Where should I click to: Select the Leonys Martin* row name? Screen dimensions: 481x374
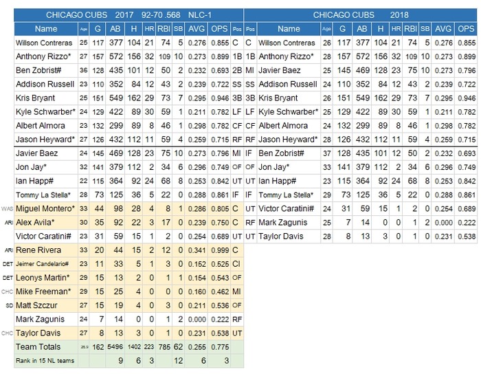[x=43, y=278]
